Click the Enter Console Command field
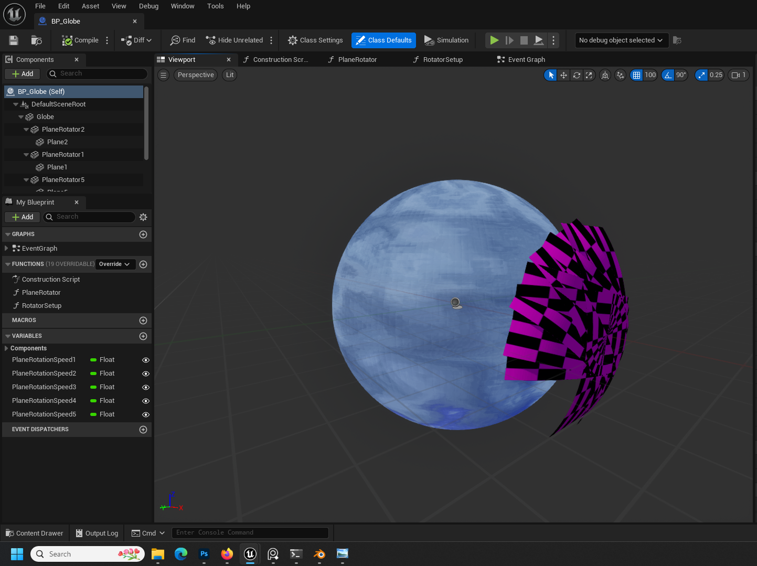 pos(250,532)
